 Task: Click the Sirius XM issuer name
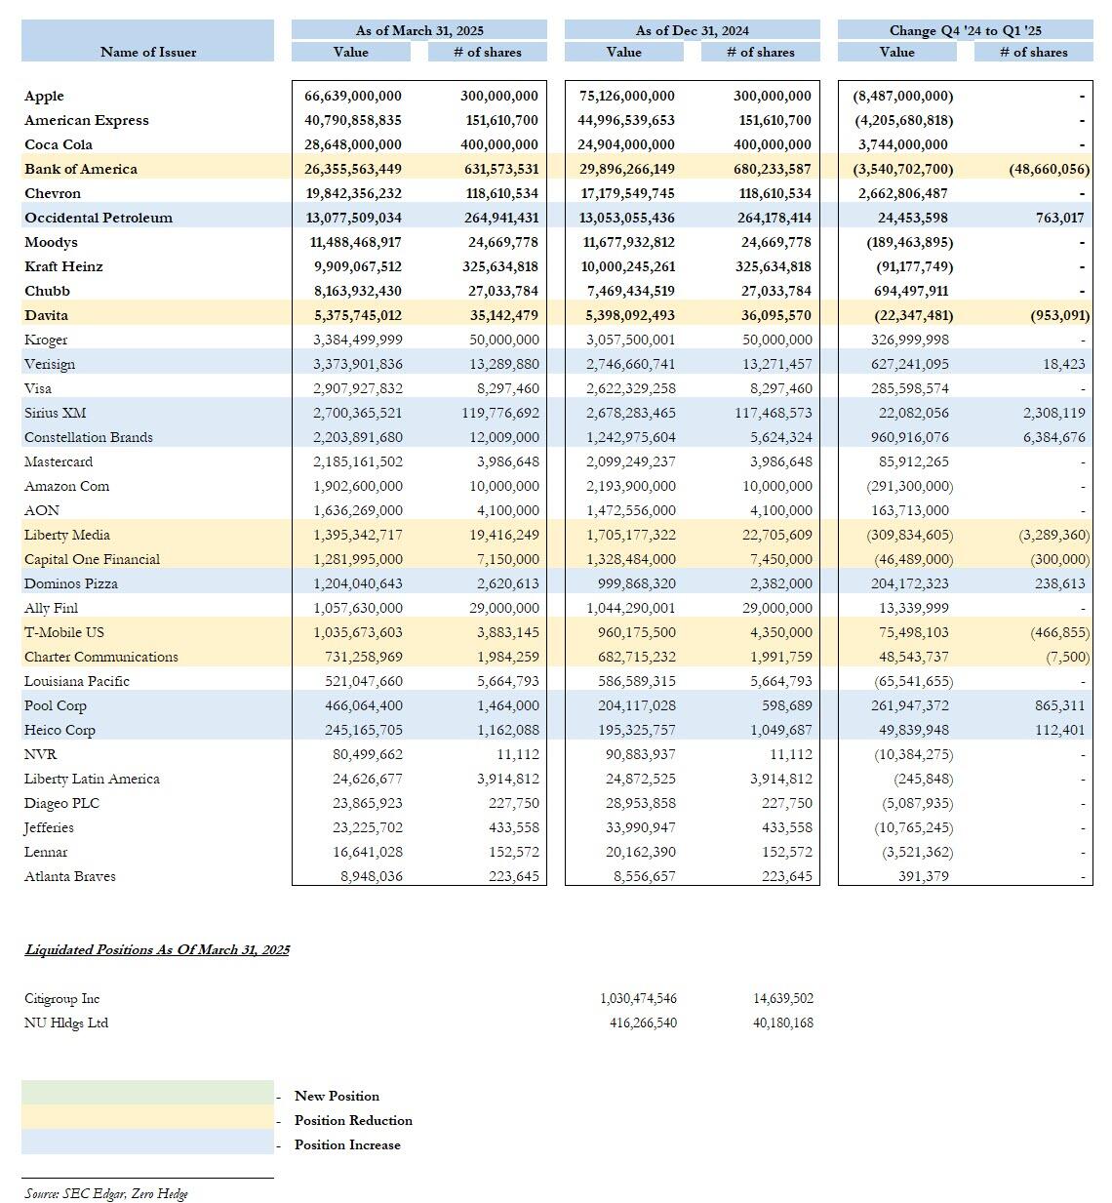[x=56, y=413]
